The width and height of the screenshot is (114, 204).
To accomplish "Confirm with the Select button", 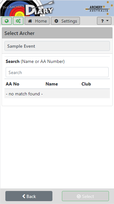I will tap(86, 196).
